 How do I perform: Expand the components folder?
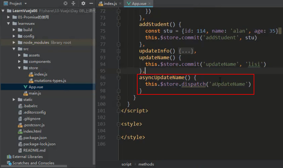tap(19, 62)
